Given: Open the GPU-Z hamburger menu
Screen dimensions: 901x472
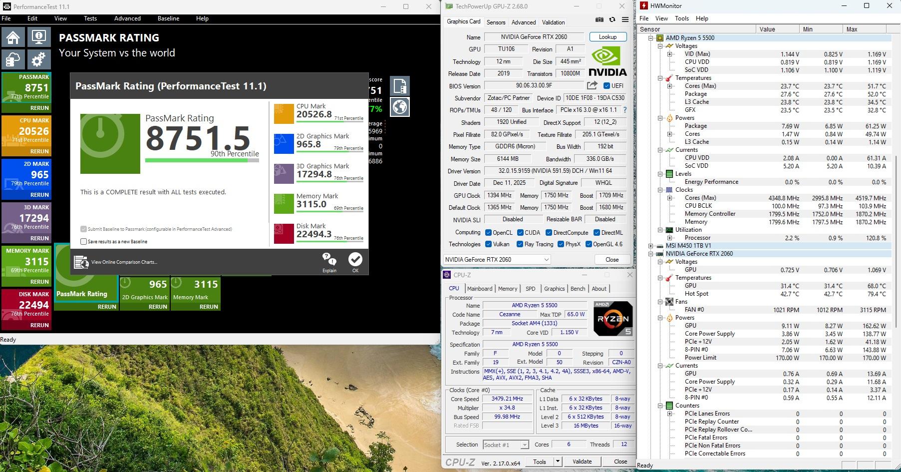Looking at the screenshot, I should pos(625,20).
